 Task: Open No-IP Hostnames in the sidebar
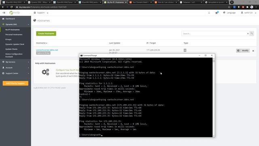[13, 30]
